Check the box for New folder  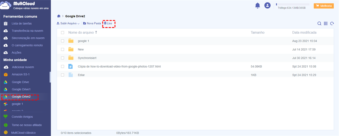pyautogui.click(x=63, y=50)
